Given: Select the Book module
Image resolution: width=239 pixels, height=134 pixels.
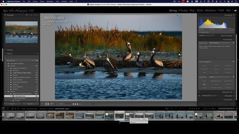Looking at the screenshot, I should point(200,10).
